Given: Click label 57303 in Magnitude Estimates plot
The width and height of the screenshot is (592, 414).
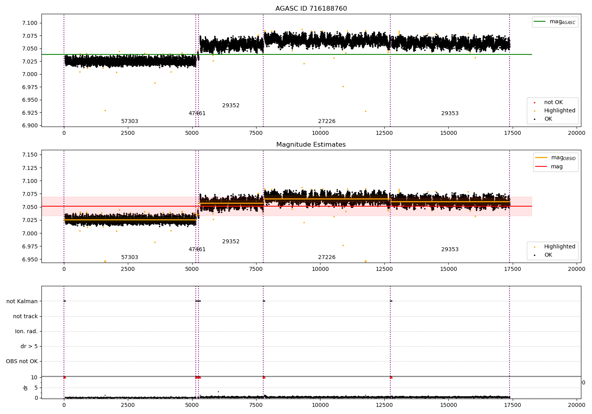Looking at the screenshot, I should click(x=129, y=257).
